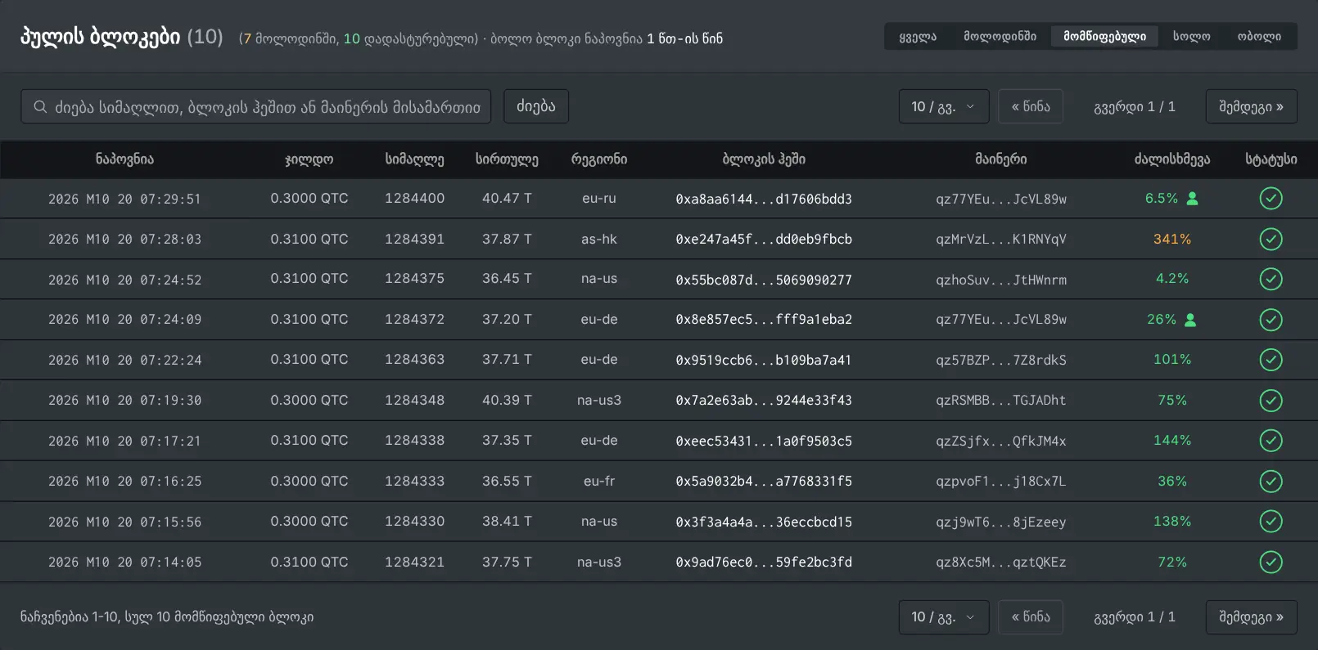Click the დალისხმევა column header
The width and height of the screenshot is (1318, 650).
point(1171,159)
